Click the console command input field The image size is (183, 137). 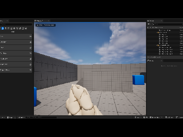[x=42, y=118]
